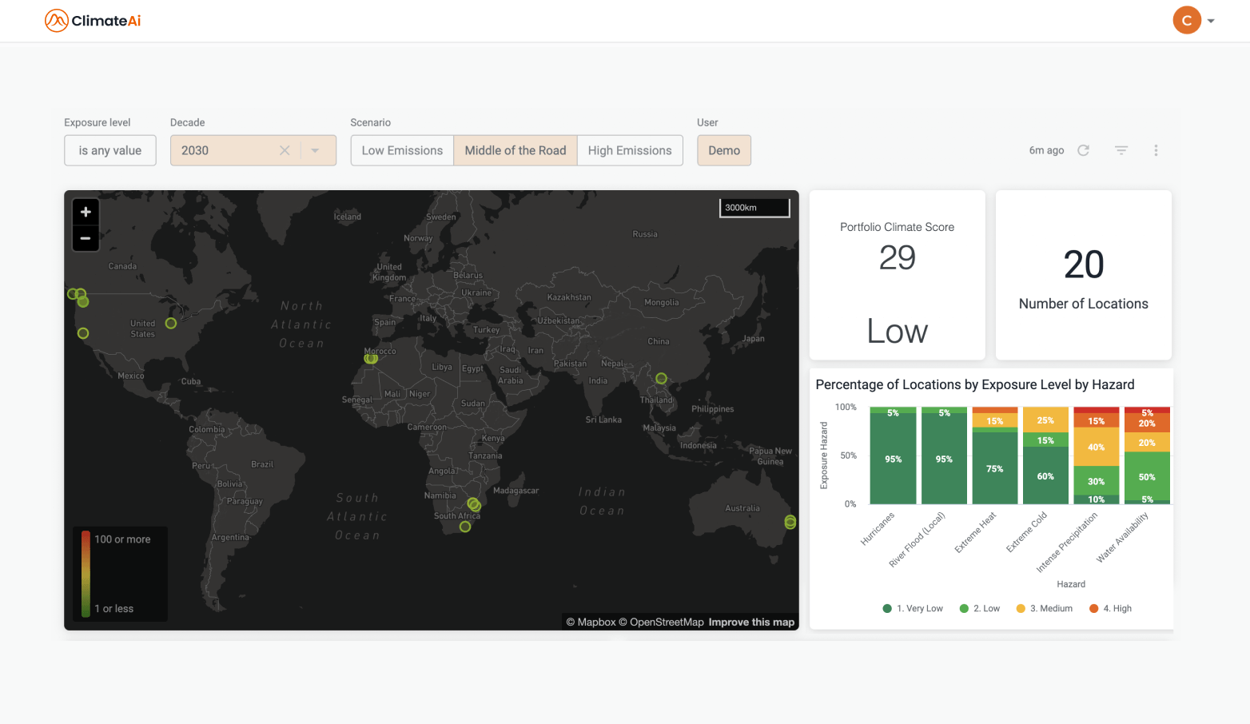Clear the 2030 decade filter with the X

pos(285,150)
